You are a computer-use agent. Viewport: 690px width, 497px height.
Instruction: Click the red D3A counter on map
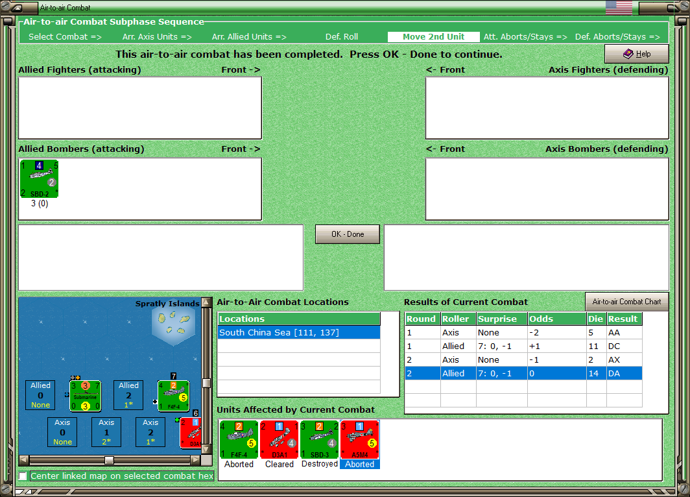(191, 433)
